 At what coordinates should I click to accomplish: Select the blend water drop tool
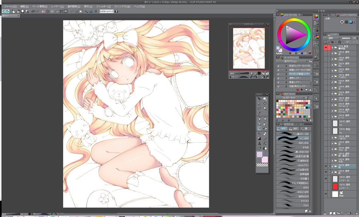265,148
